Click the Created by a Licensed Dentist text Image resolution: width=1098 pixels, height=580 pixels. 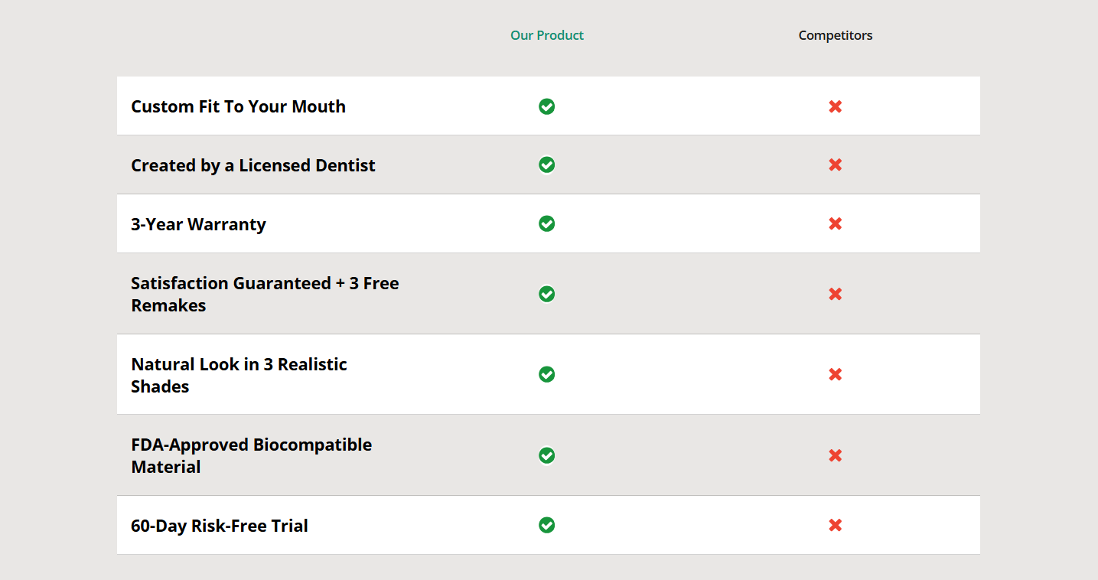253,165
